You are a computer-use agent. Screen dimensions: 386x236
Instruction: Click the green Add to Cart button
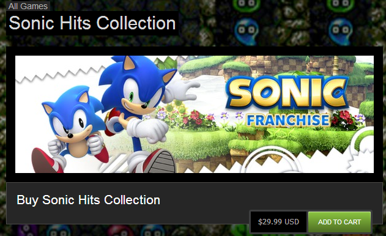pyautogui.click(x=340, y=222)
